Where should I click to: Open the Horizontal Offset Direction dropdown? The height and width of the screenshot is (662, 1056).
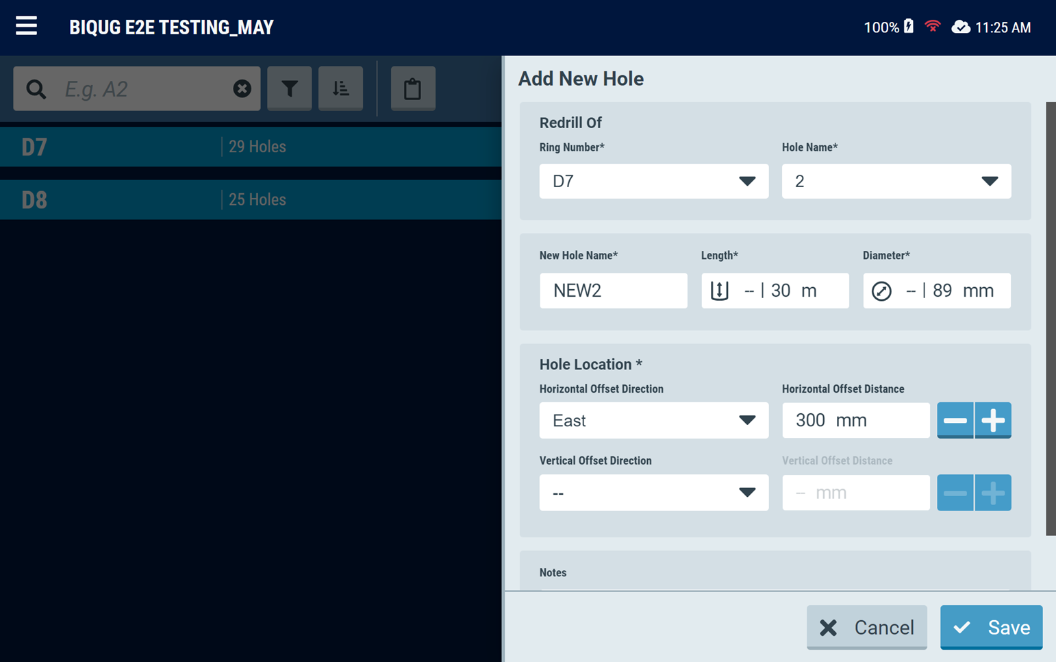click(x=654, y=420)
